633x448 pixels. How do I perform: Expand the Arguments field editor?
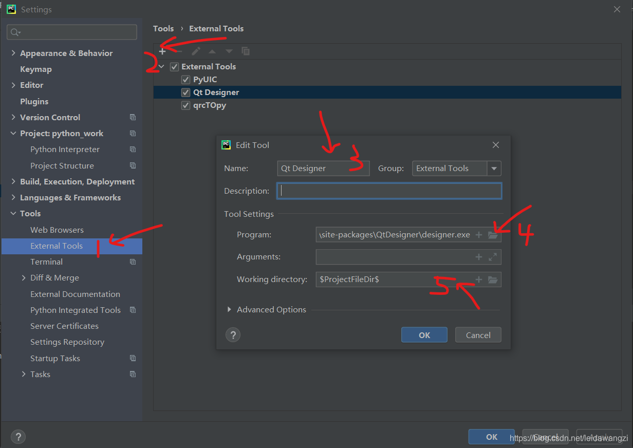[493, 257]
